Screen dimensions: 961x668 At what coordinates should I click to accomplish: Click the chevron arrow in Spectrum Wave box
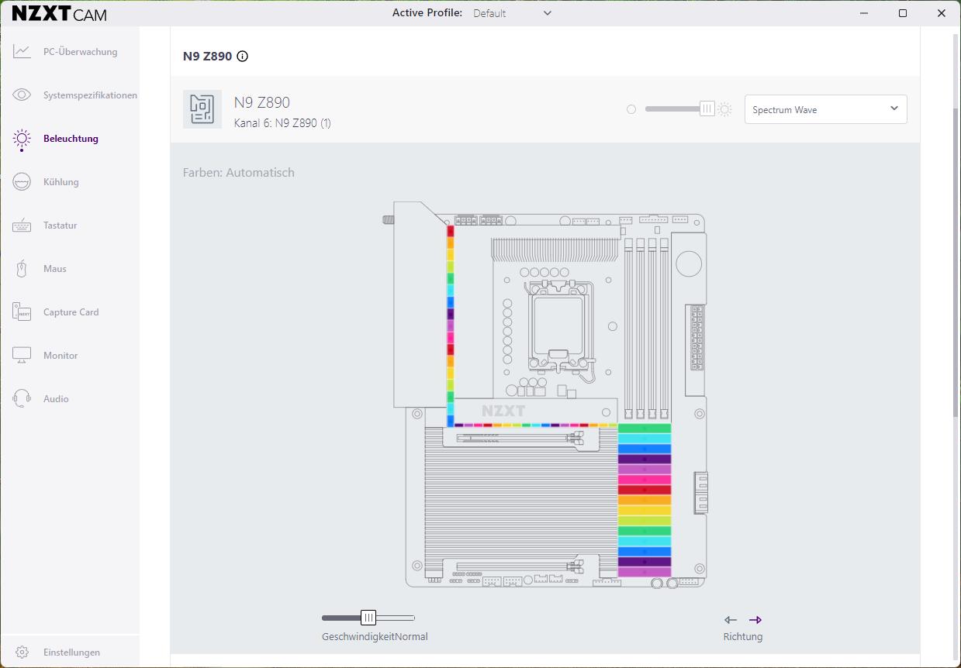(894, 108)
